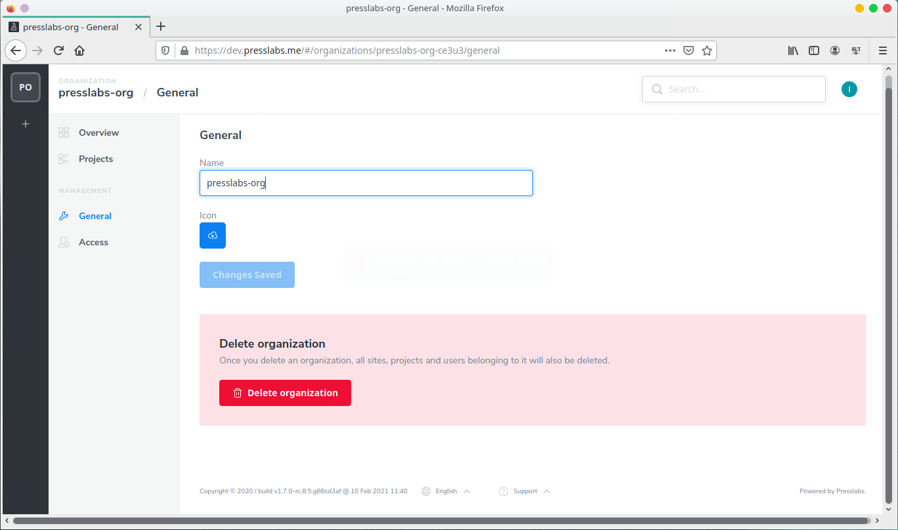Go to Firefox home page
Screen dimensions: 898x530
[x=79, y=51]
